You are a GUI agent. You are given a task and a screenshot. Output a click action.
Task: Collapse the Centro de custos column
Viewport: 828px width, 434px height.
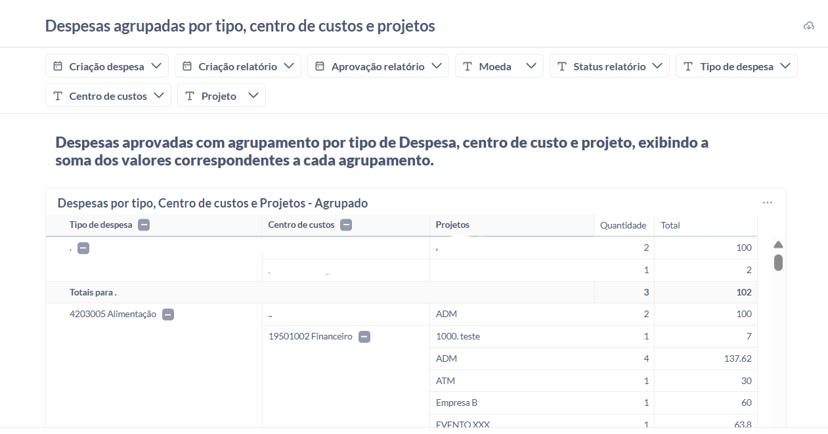pyautogui.click(x=346, y=225)
